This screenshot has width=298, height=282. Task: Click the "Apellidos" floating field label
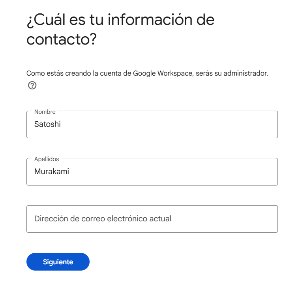point(47,159)
